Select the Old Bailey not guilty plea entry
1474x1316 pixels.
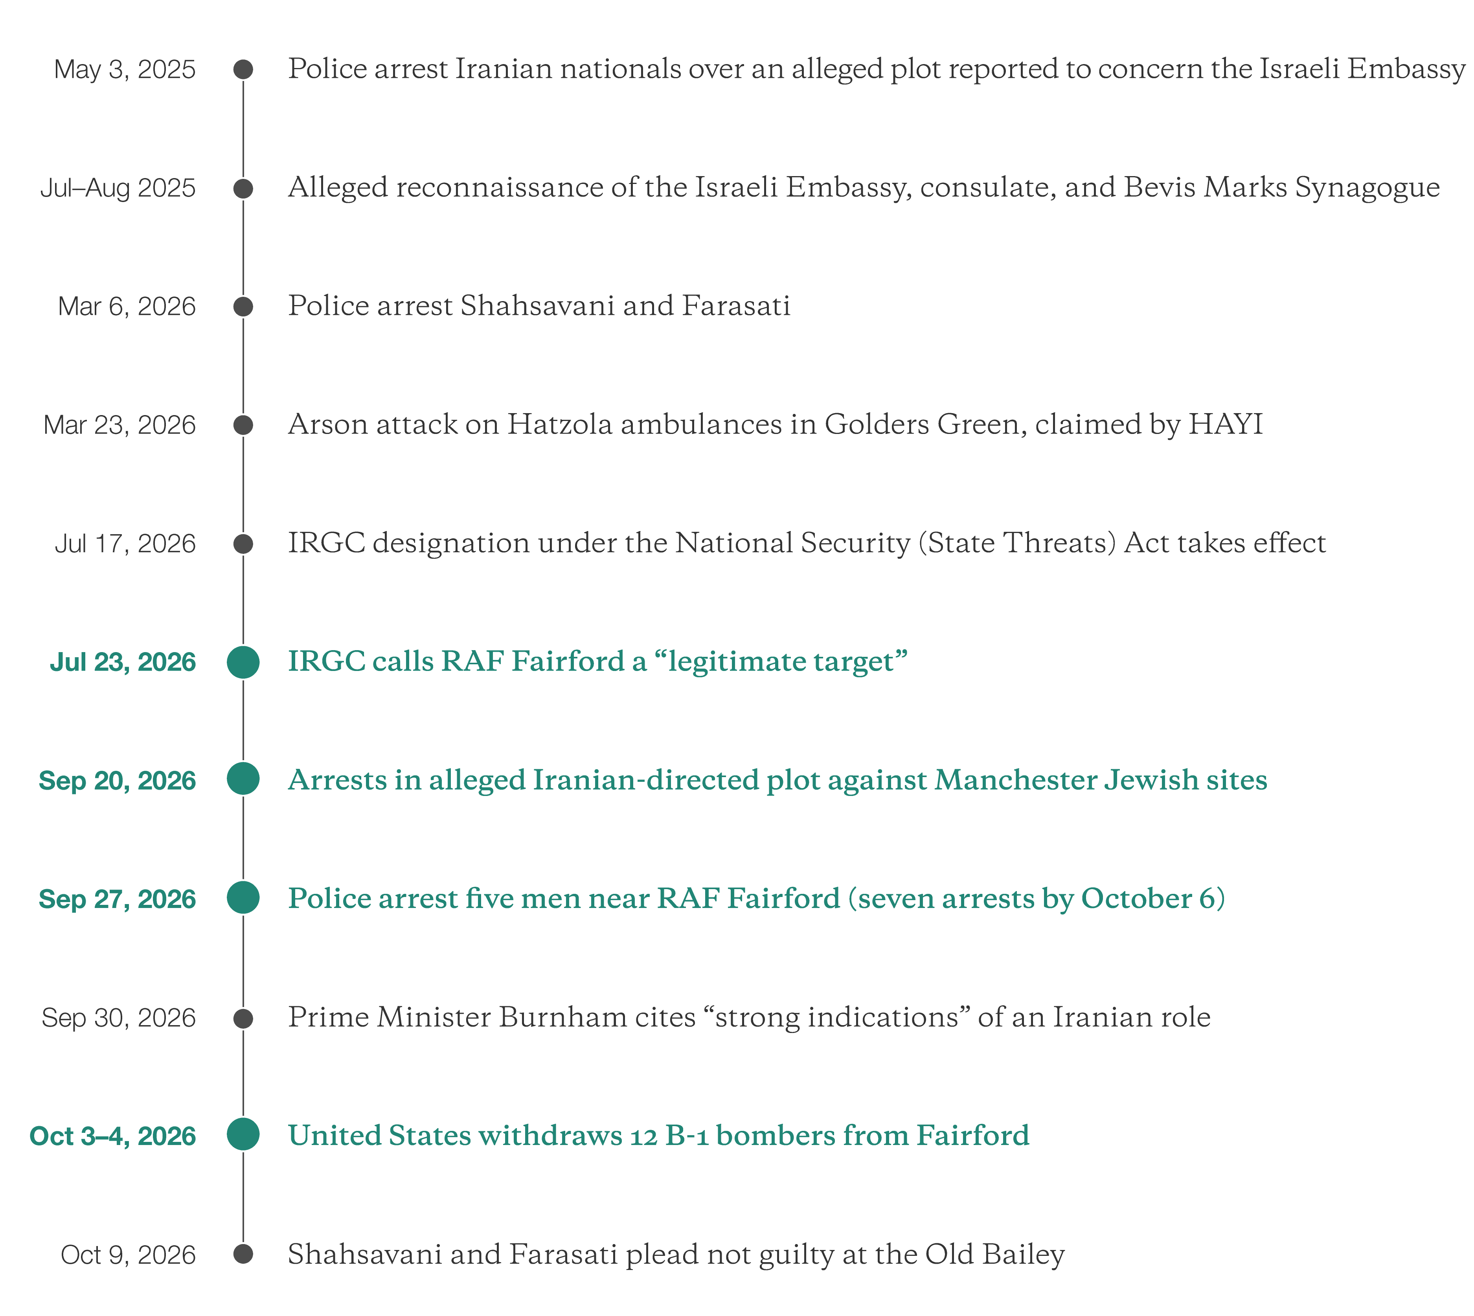click(x=676, y=1255)
